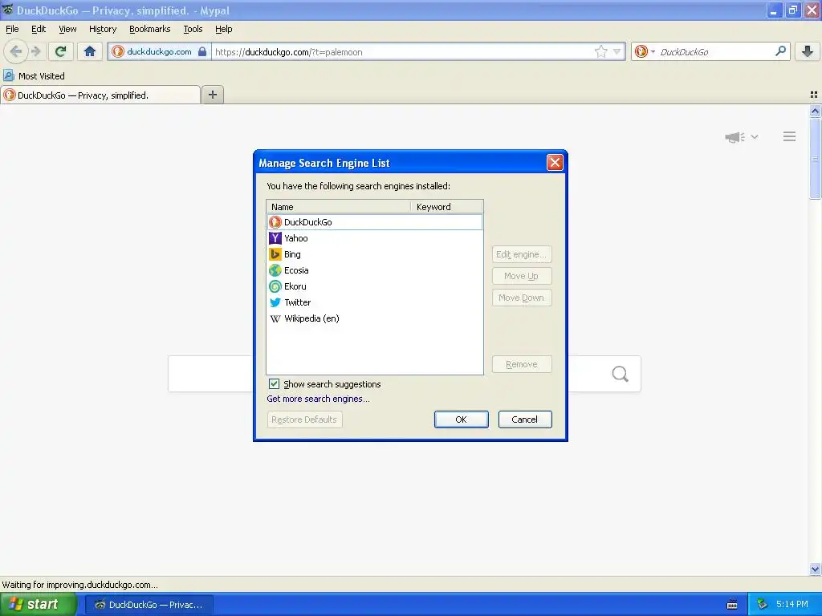Screen dimensions: 822x616
Task: Click the Name column header
Action: tap(339, 207)
